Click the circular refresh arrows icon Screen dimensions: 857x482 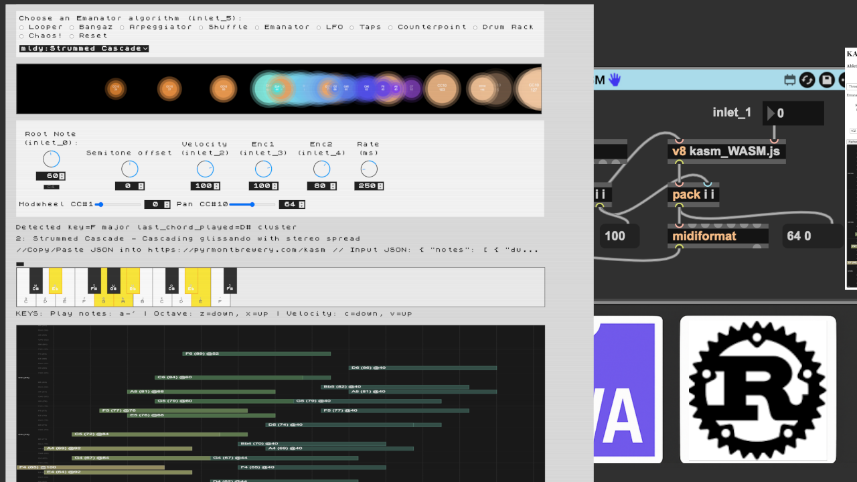(x=807, y=80)
